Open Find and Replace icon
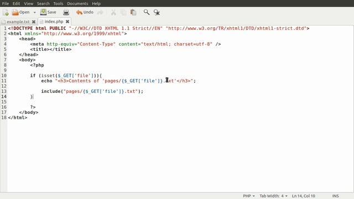354x199 pixels. (157, 12)
